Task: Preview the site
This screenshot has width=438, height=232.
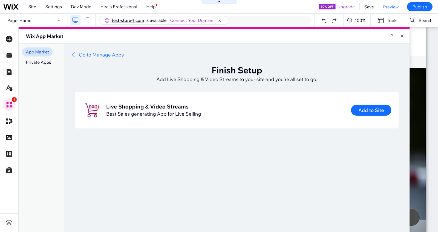Action: point(391,7)
